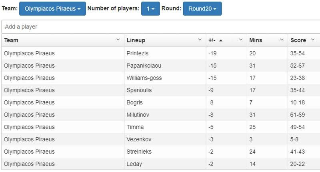Open the Score column menu chevron
The width and height of the screenshot is (320, 172).
click(313, 40)
